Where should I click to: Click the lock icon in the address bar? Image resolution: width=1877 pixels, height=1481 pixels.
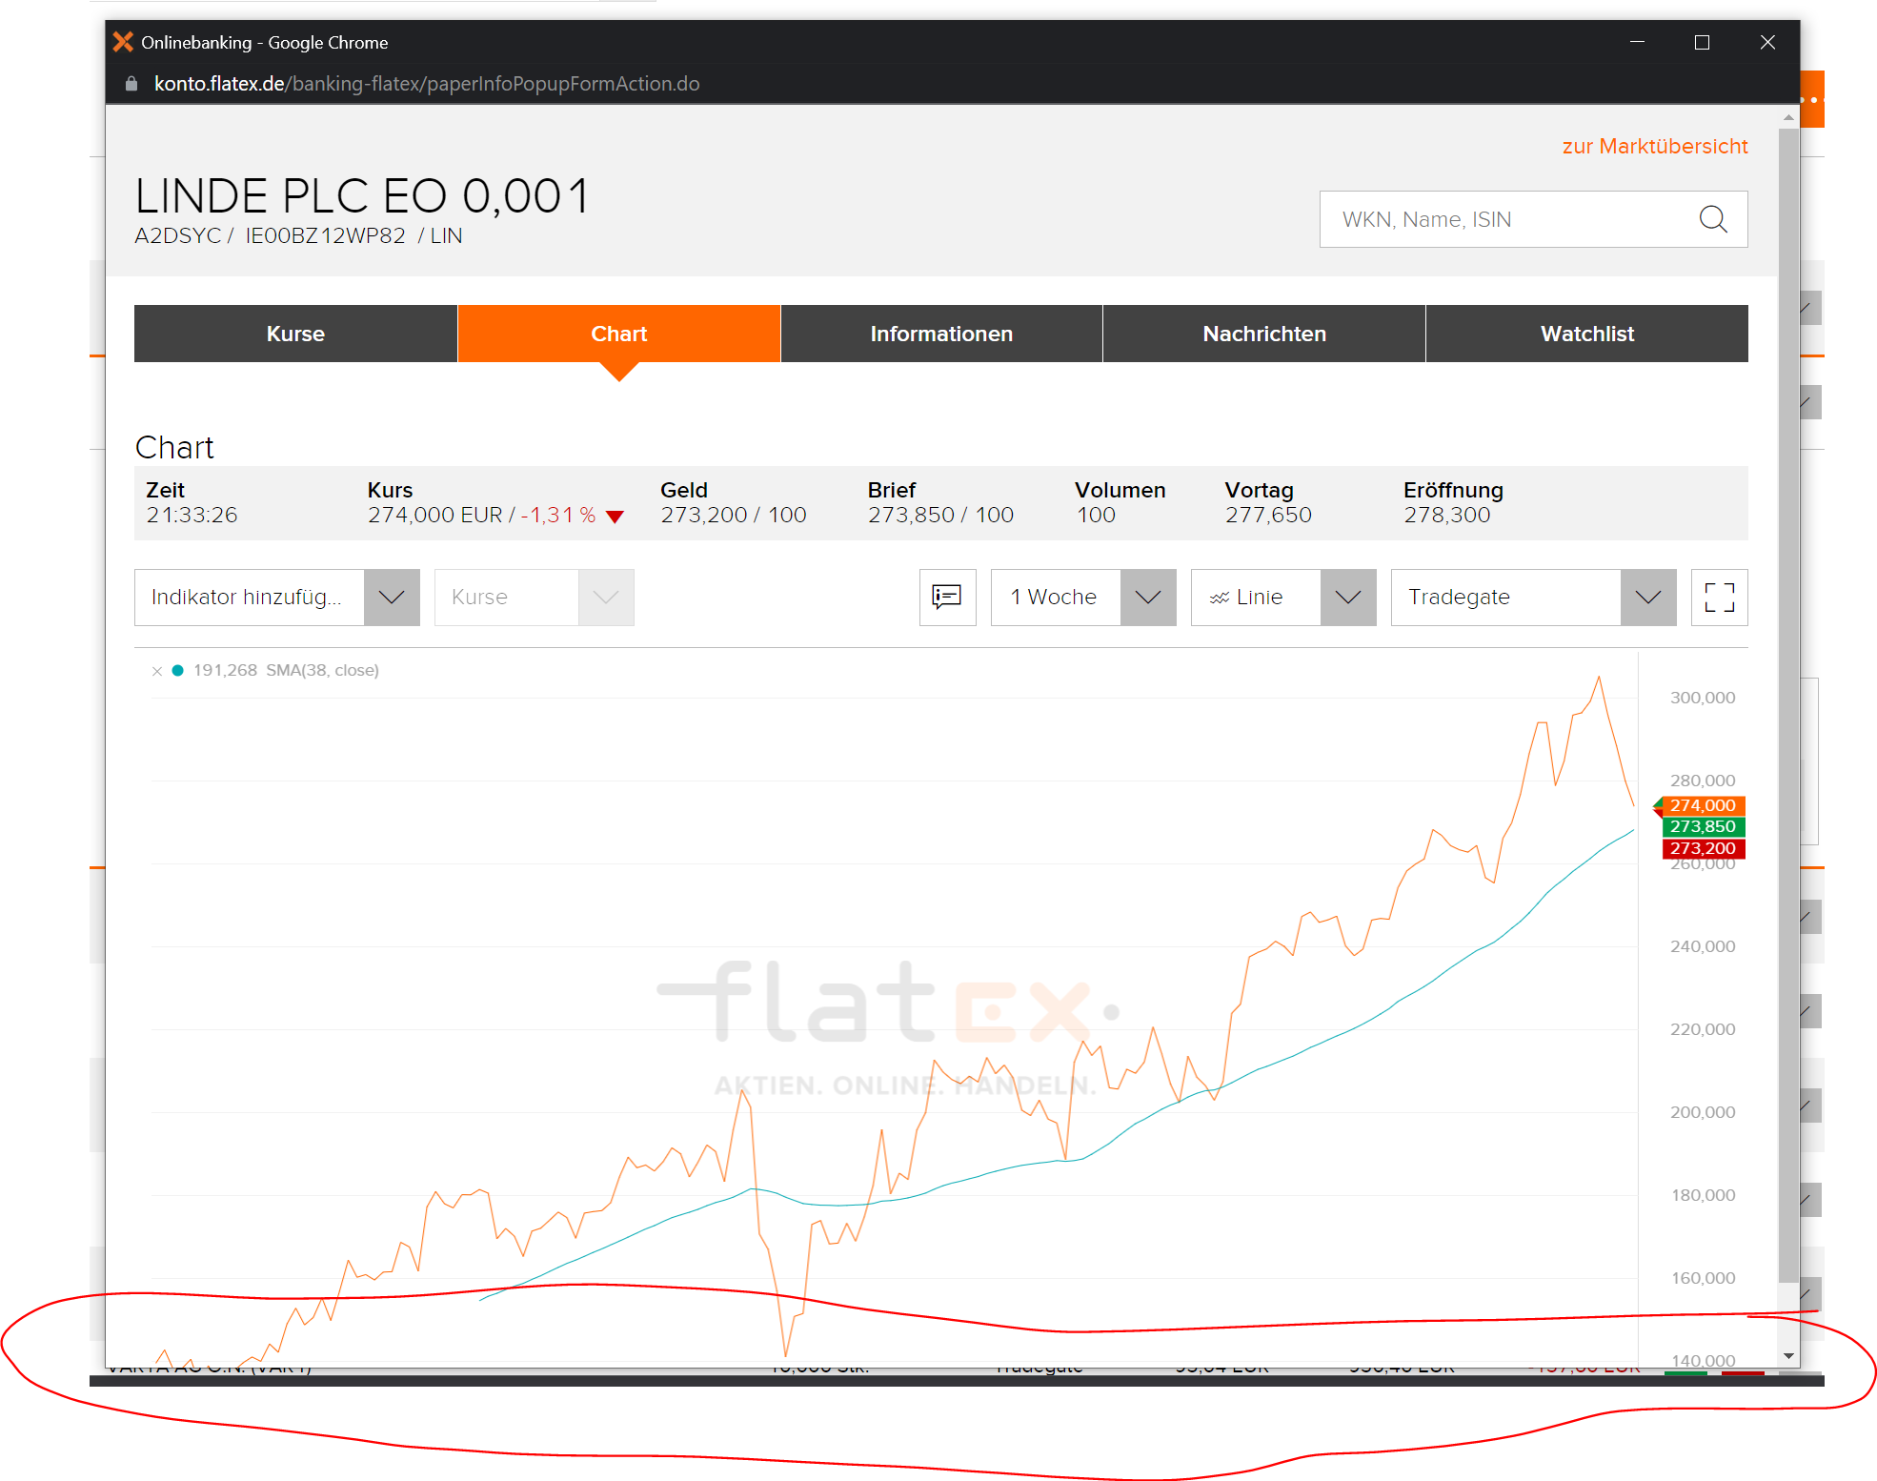click(131, 84)
